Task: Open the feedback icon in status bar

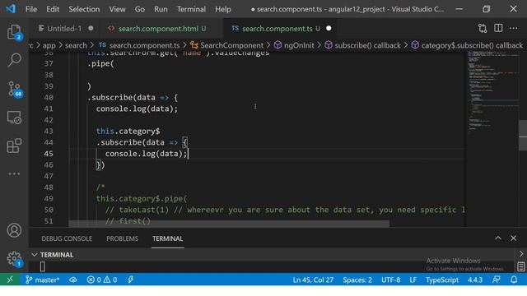Action: 497,280
